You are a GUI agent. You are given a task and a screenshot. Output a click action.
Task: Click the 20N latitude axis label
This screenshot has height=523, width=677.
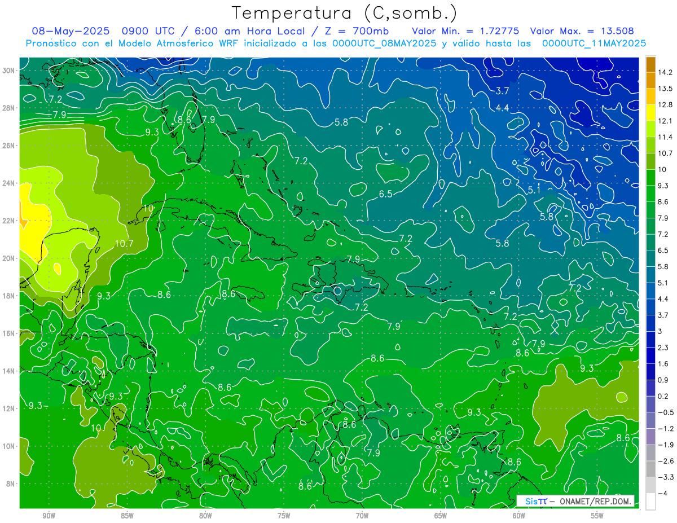click(8, 258)
